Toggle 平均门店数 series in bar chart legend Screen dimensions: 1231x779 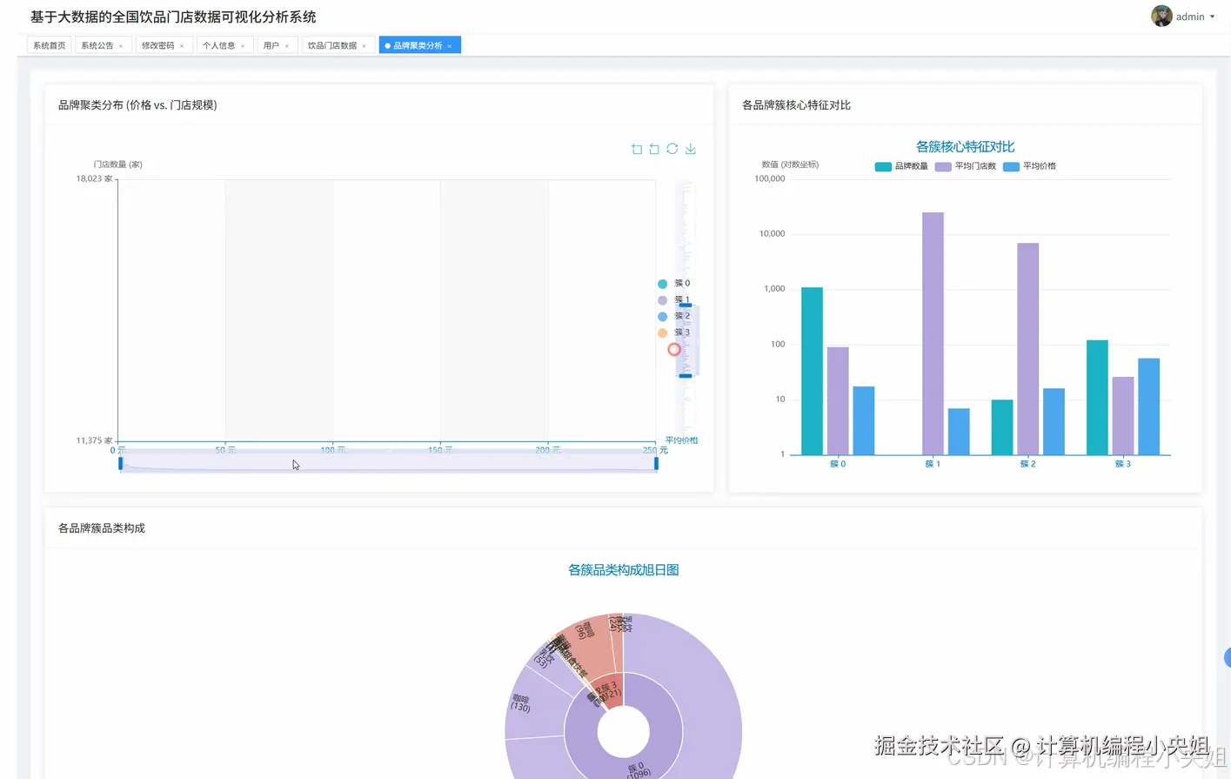pyautogui.click(x=966, y=166)
